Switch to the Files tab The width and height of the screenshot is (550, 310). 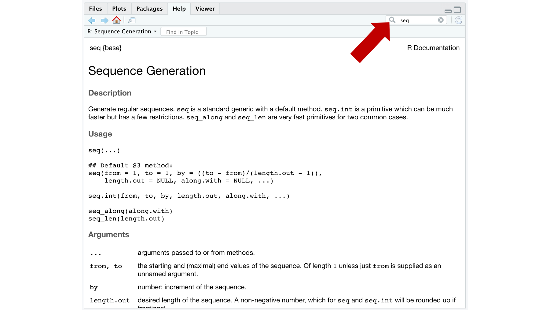95,9
